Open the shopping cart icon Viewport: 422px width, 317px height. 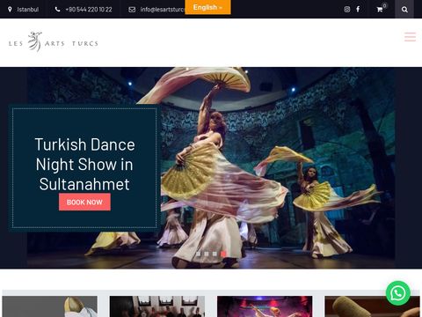[x=380, y=10]
